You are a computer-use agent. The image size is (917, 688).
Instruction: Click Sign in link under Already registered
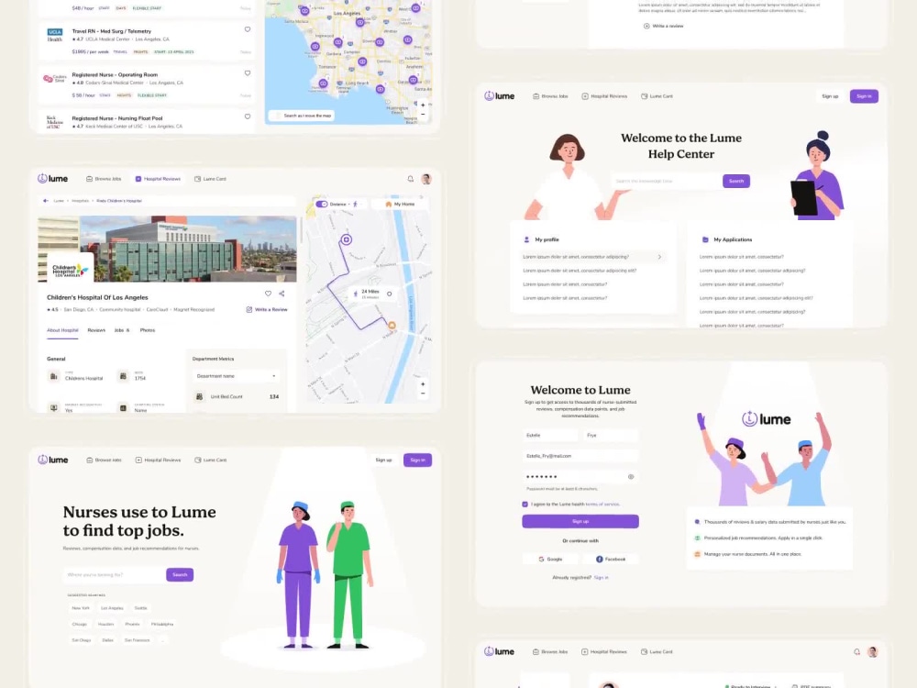tap(602, 577)
